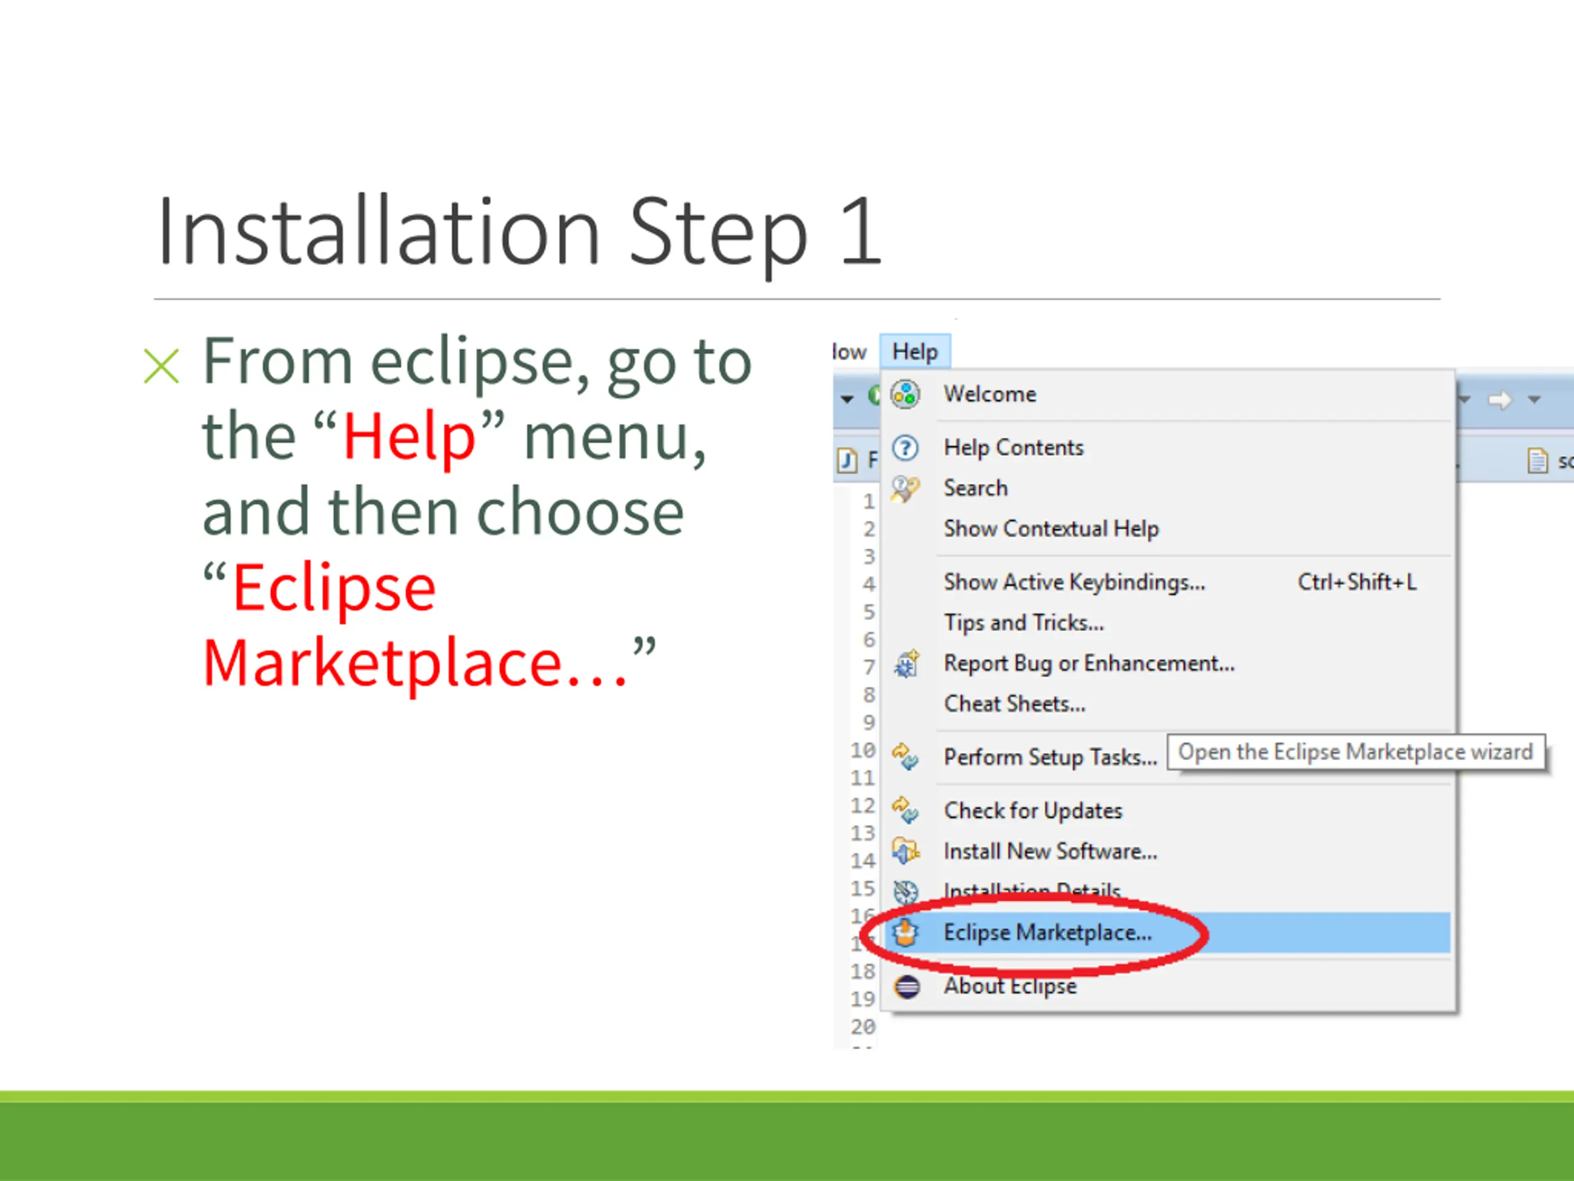This screenshot has height=1181, width=1574.
Task: Choose Report Bug or Enhancement...
Action: tap(1167, 664)
